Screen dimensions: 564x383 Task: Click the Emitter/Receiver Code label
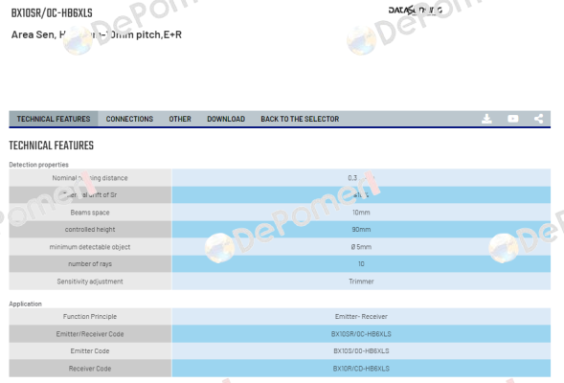[90, 334]
